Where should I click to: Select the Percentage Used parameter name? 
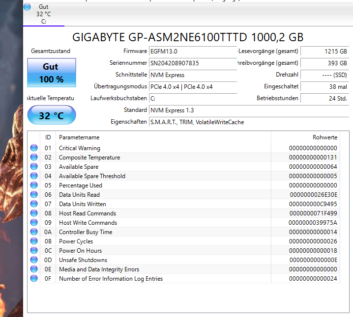point(81,185)
